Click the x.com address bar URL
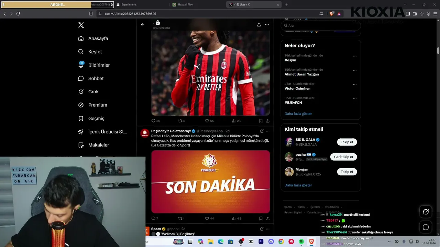 (130, 14)
